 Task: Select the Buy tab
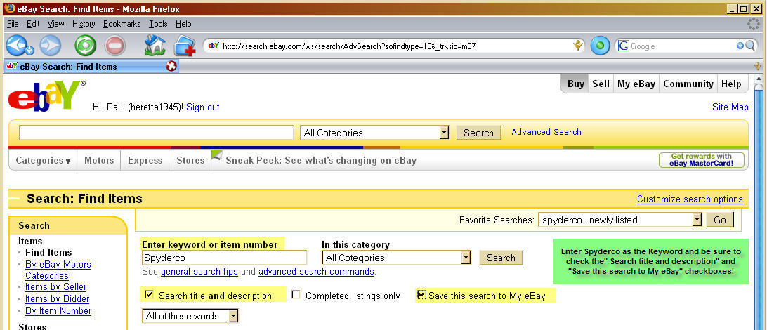tap(576, 84)
